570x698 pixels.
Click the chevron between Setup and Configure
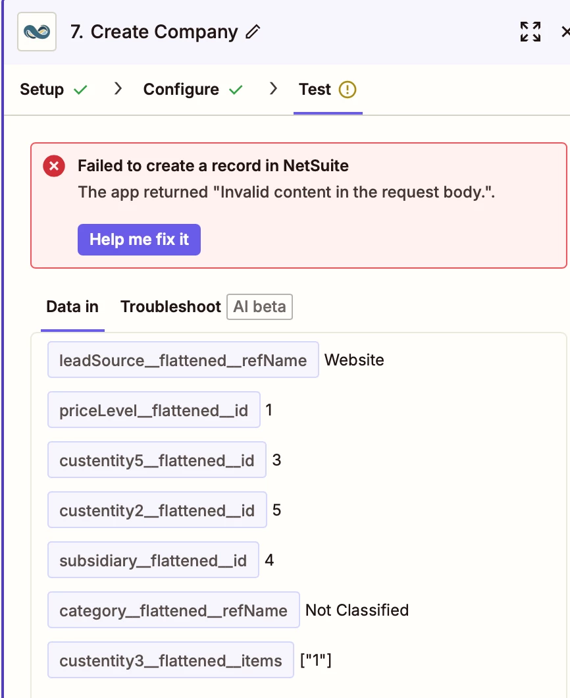(x=118, y=89)
